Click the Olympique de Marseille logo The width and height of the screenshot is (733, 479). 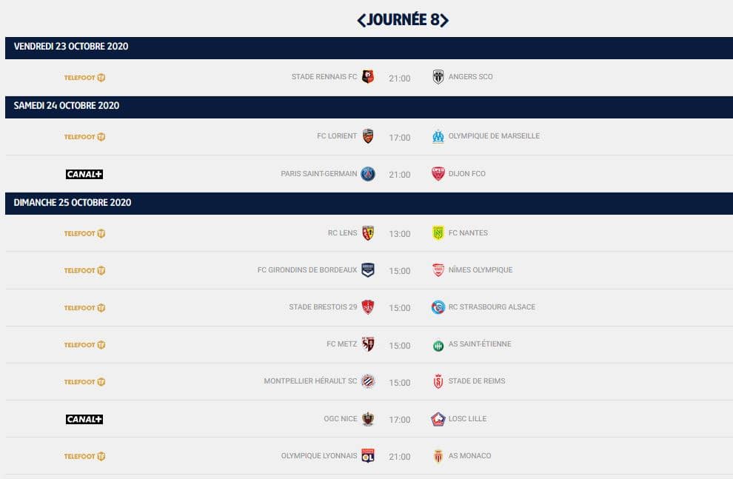(x=438, y=136)
